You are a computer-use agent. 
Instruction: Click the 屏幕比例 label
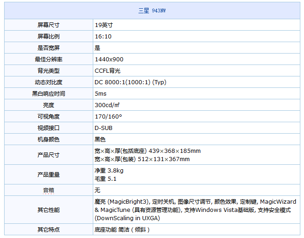point(48,36)
